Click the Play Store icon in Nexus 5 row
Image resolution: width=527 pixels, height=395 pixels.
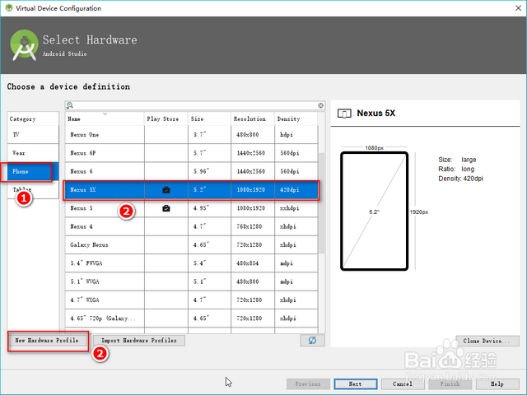(166, 208)
